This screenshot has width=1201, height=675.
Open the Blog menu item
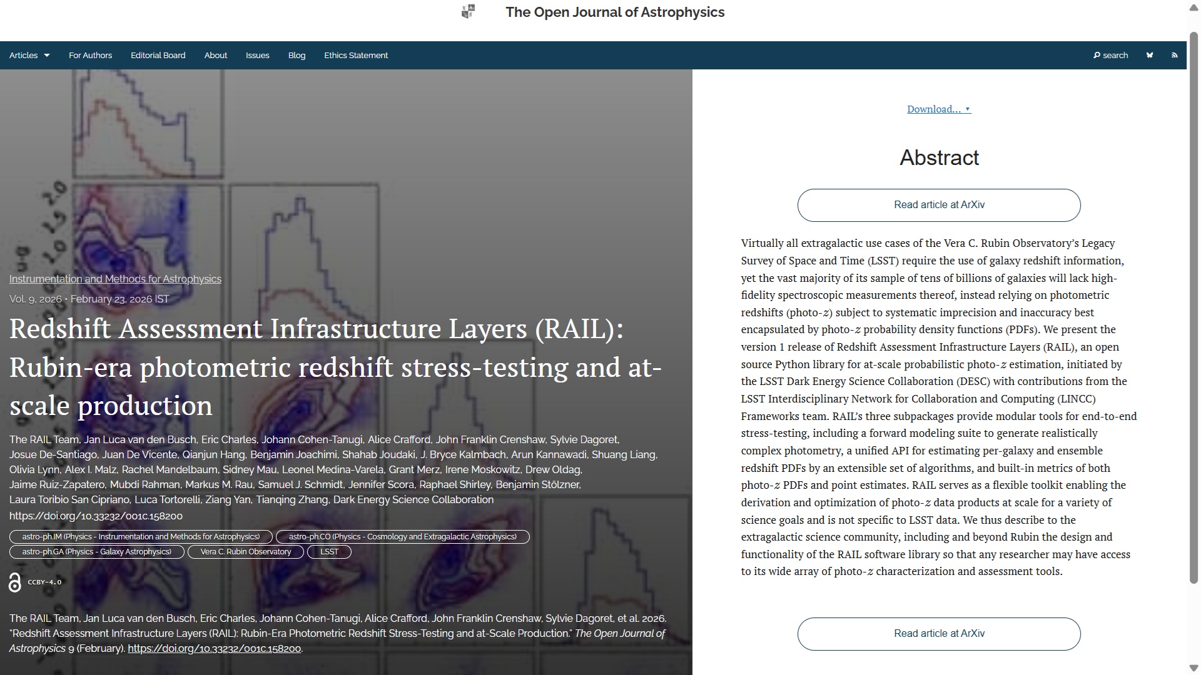click(x=296, y=55)
